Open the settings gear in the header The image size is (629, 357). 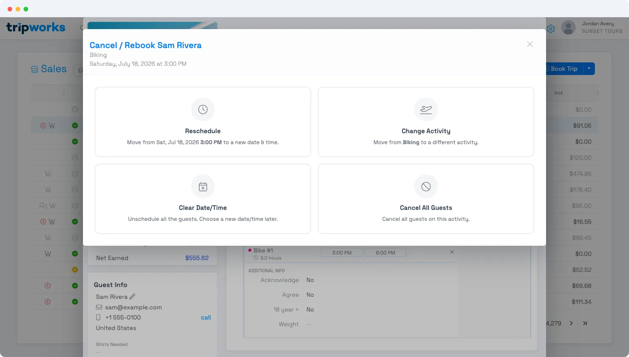pos(551,29)
